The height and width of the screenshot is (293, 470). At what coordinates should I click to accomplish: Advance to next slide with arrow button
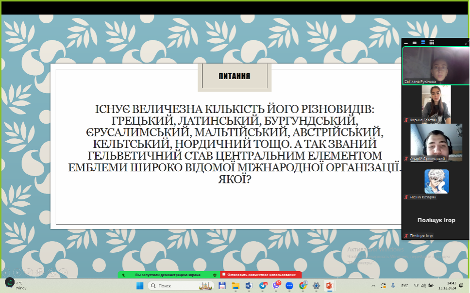17,273
